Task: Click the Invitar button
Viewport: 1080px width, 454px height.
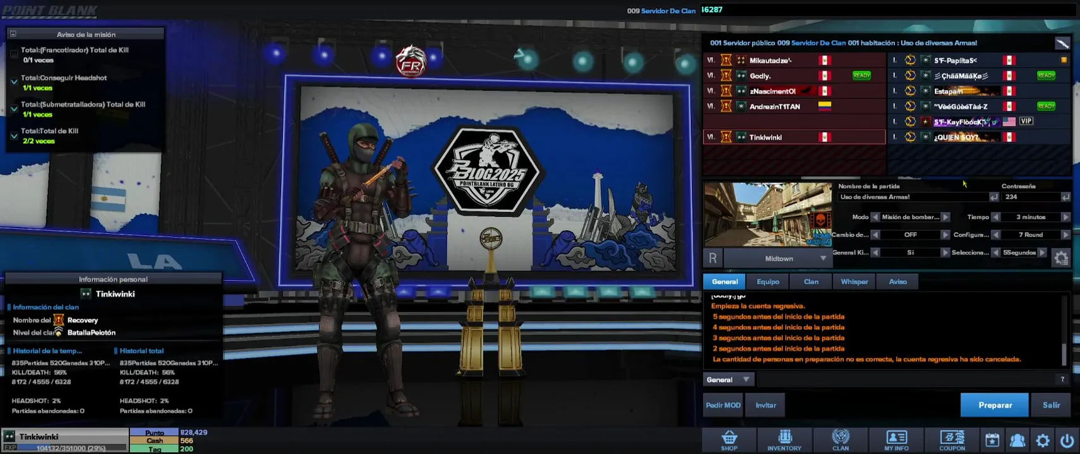Action: coord(765,405)
